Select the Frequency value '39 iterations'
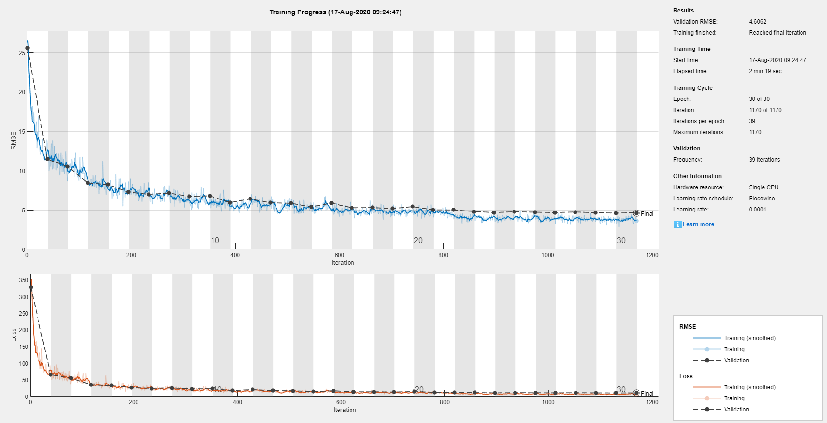 pos(764,160)
